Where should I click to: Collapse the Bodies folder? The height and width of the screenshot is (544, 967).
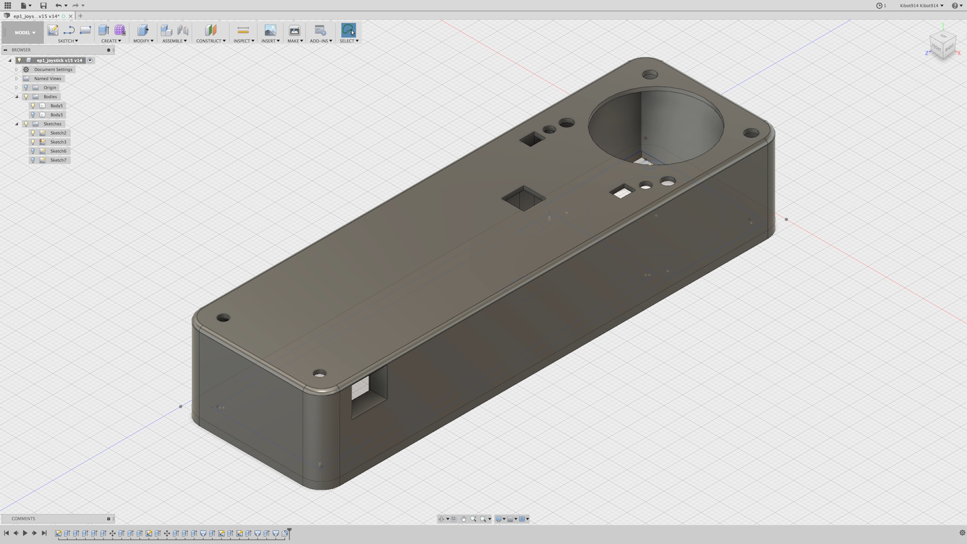tap(17, 97)
